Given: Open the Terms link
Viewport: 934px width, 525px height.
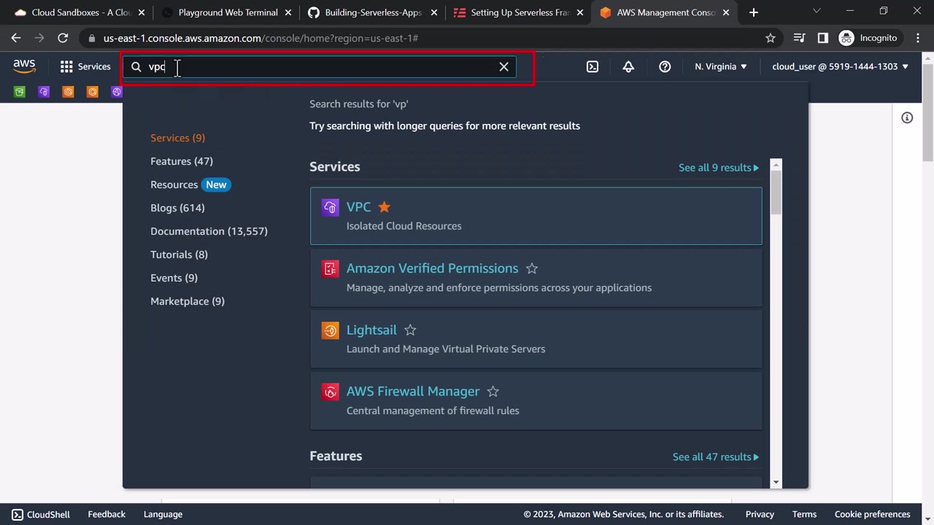Looking at the screenshot, I should click(x=804, y=514).
